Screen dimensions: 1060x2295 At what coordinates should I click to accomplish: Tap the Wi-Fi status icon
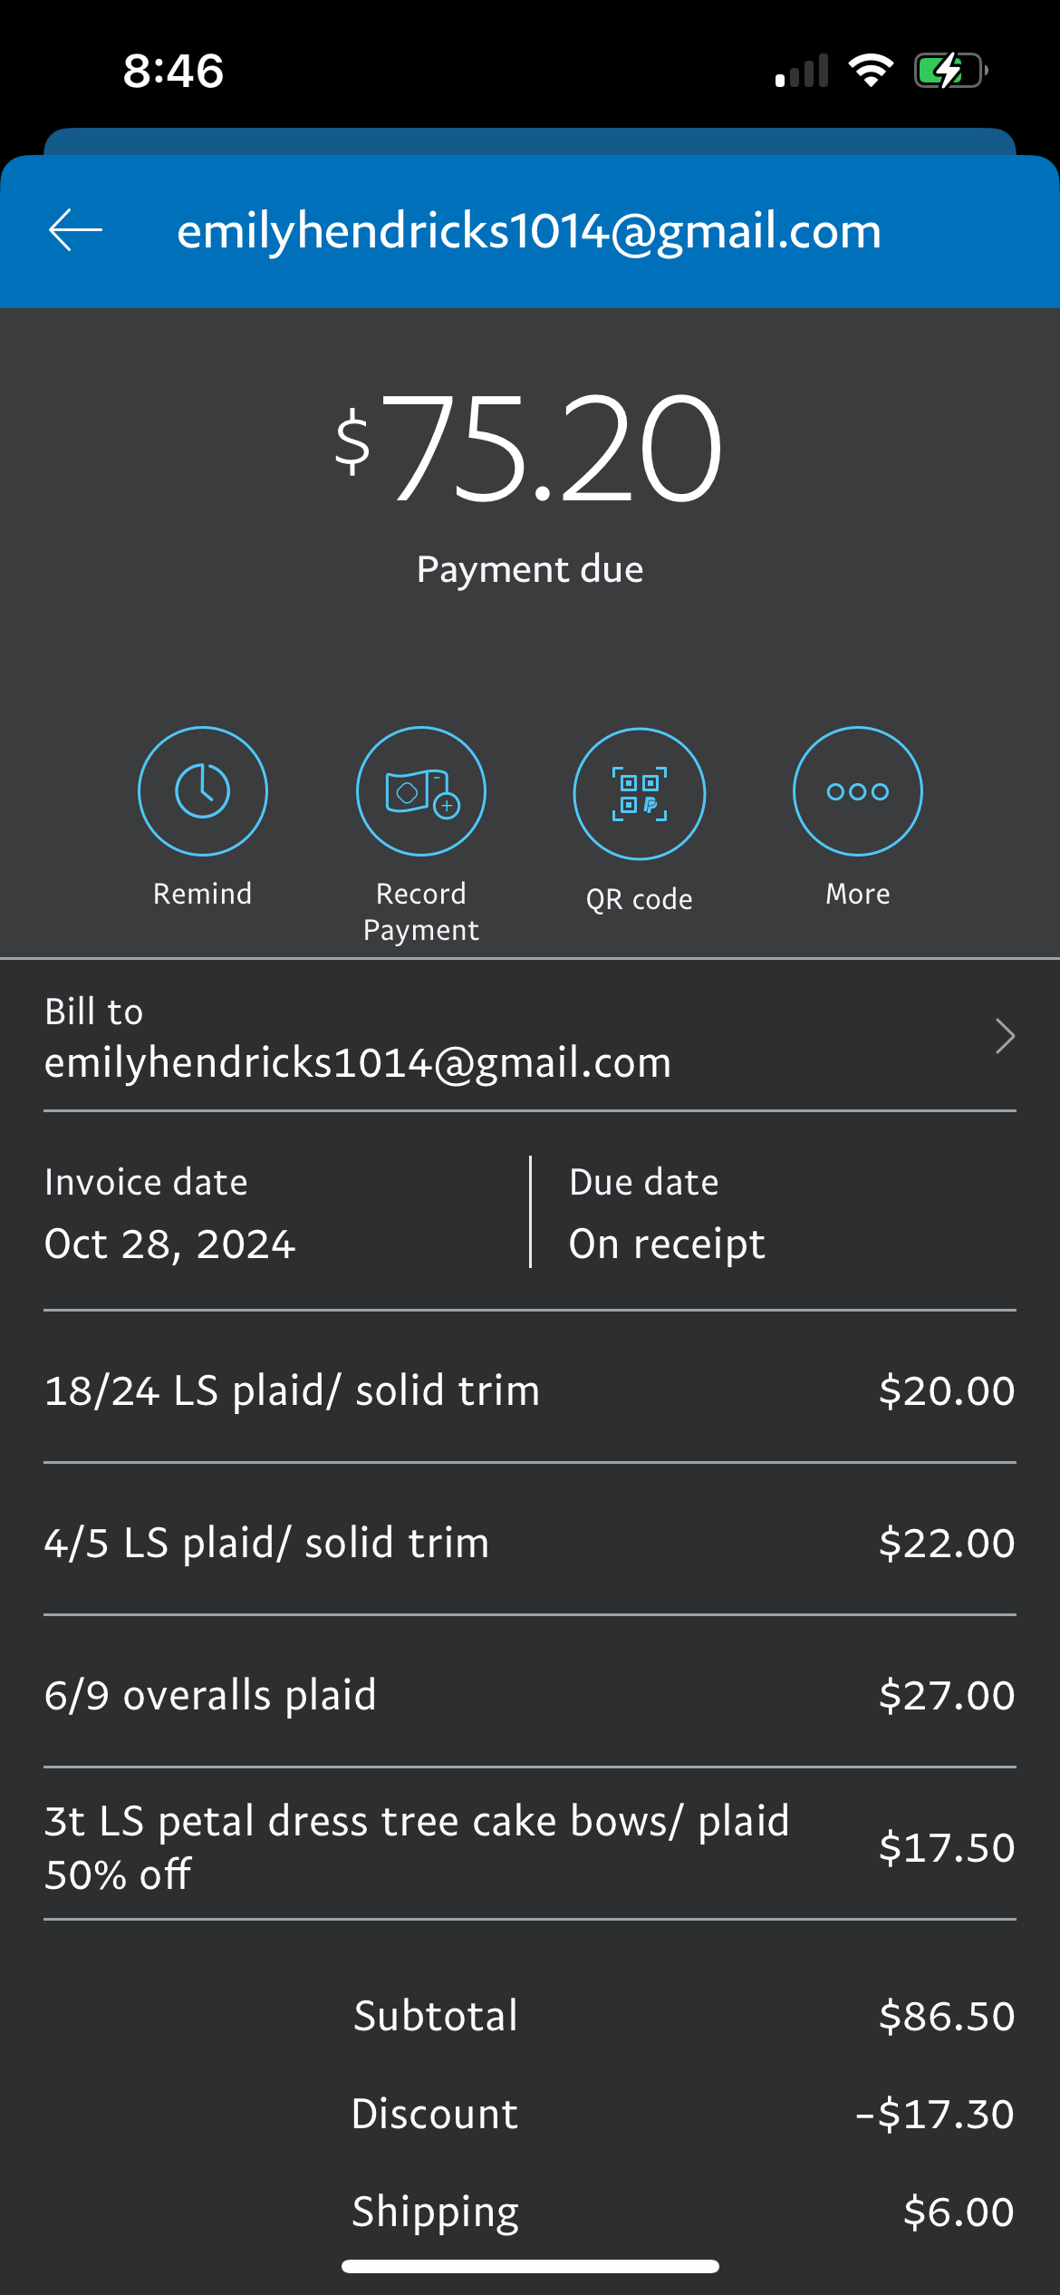(x=870, y=71)
